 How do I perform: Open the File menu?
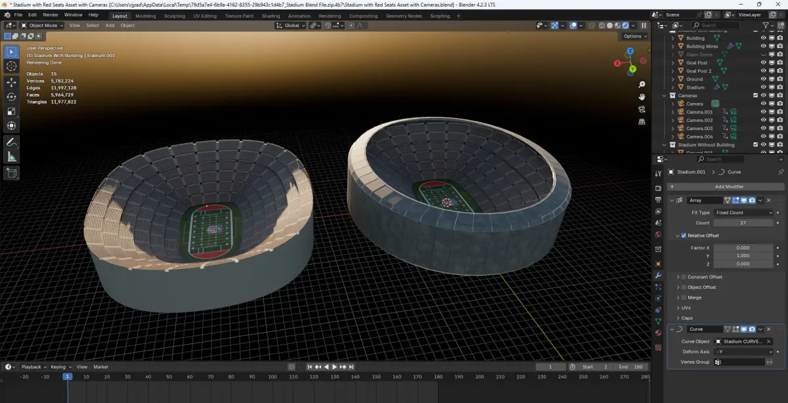click(x=17, y=14)
